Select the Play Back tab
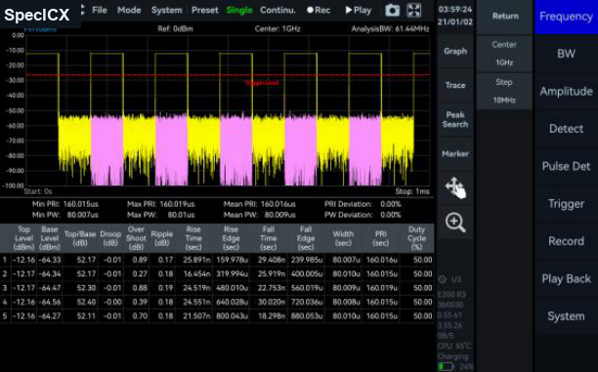The image size is (598, 372). tap(566, 278)
